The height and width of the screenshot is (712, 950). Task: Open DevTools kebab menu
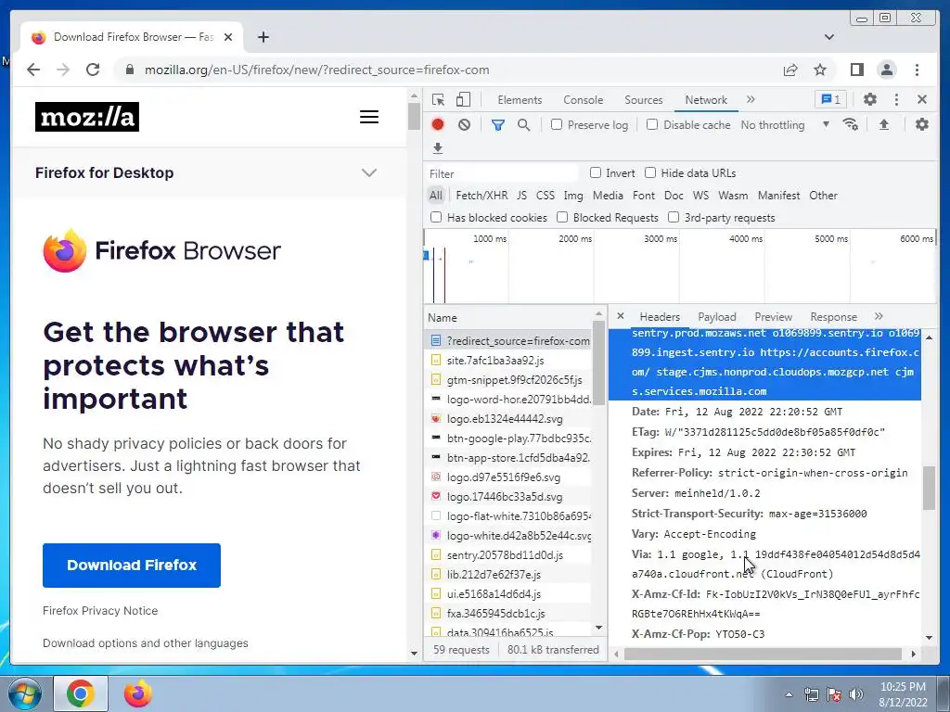(x=896, y=99)
